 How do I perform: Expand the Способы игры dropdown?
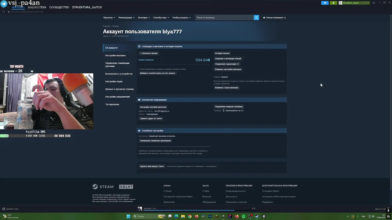(x=161, y=18)
